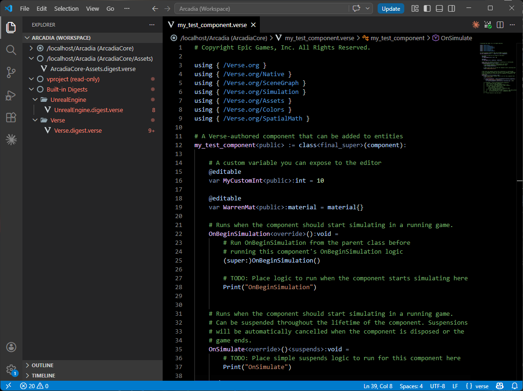Toggle the bottom panel
The width and height of the screenshot is (523, 391).
(439, 9)
